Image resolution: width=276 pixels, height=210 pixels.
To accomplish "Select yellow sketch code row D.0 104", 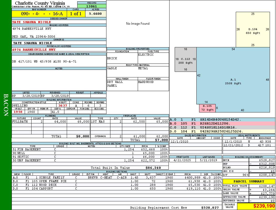I will (222, 131).
